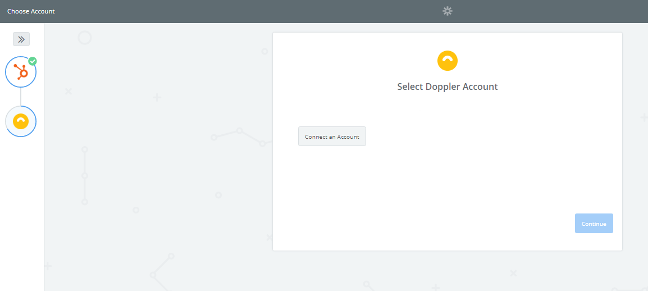Click the yellow Doppler circle in sidebar
The height and width of the screenshot is (291, 648).
coord(21,121)
